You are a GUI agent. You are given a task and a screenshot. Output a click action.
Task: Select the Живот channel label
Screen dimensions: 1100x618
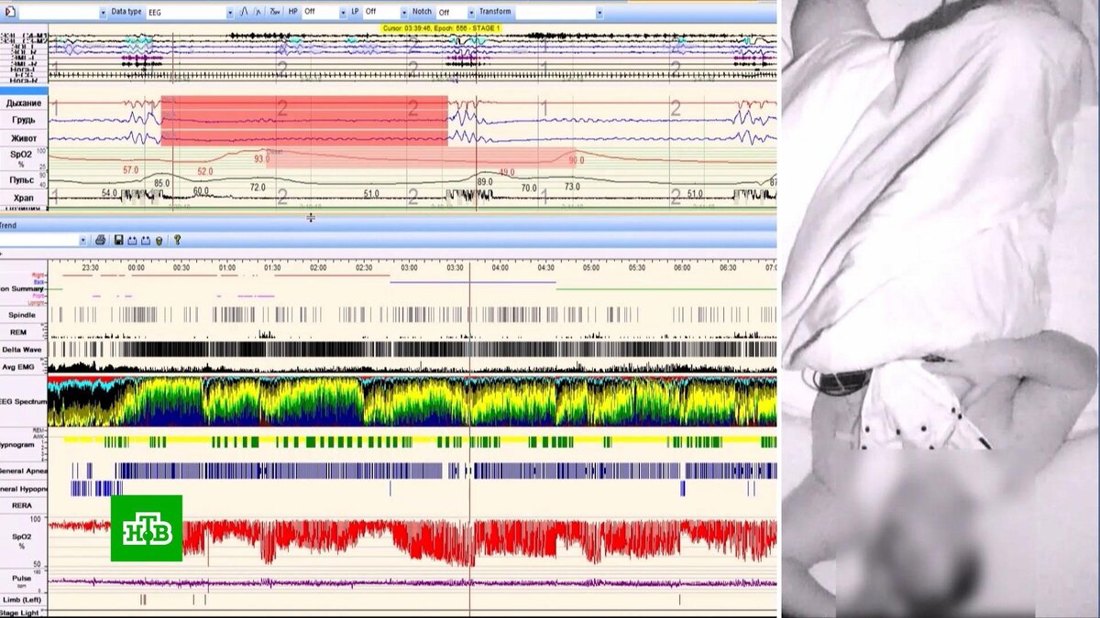pos(24,138)
